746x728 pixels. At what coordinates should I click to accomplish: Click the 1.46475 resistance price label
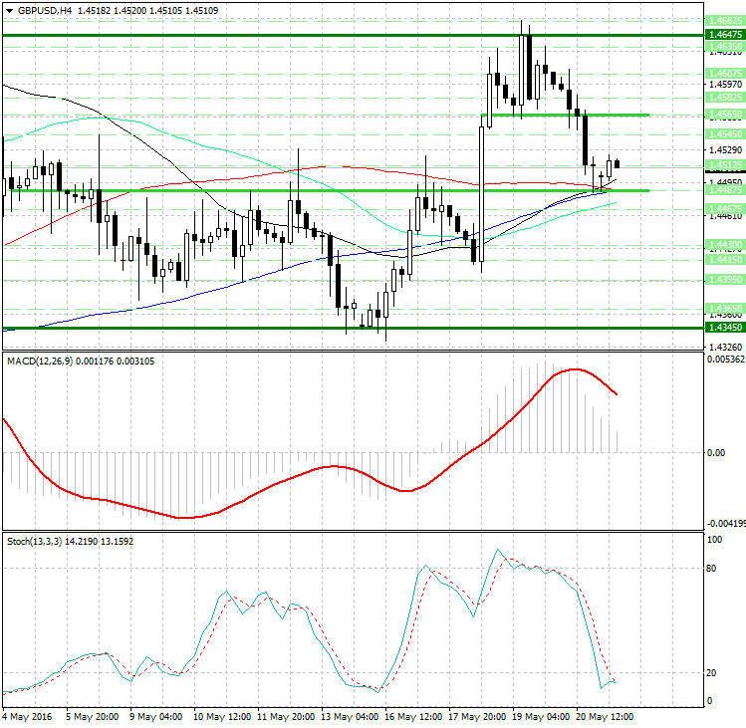tap(723, 34)
